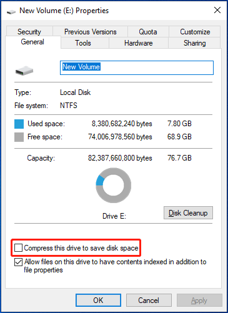This screenshot has height=313, width=228.
Task: Click the Cancel button
Action: (x=149, y=301)
